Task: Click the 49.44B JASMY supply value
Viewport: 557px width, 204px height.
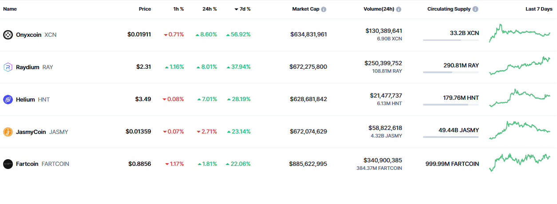Action: click(458, 130)
